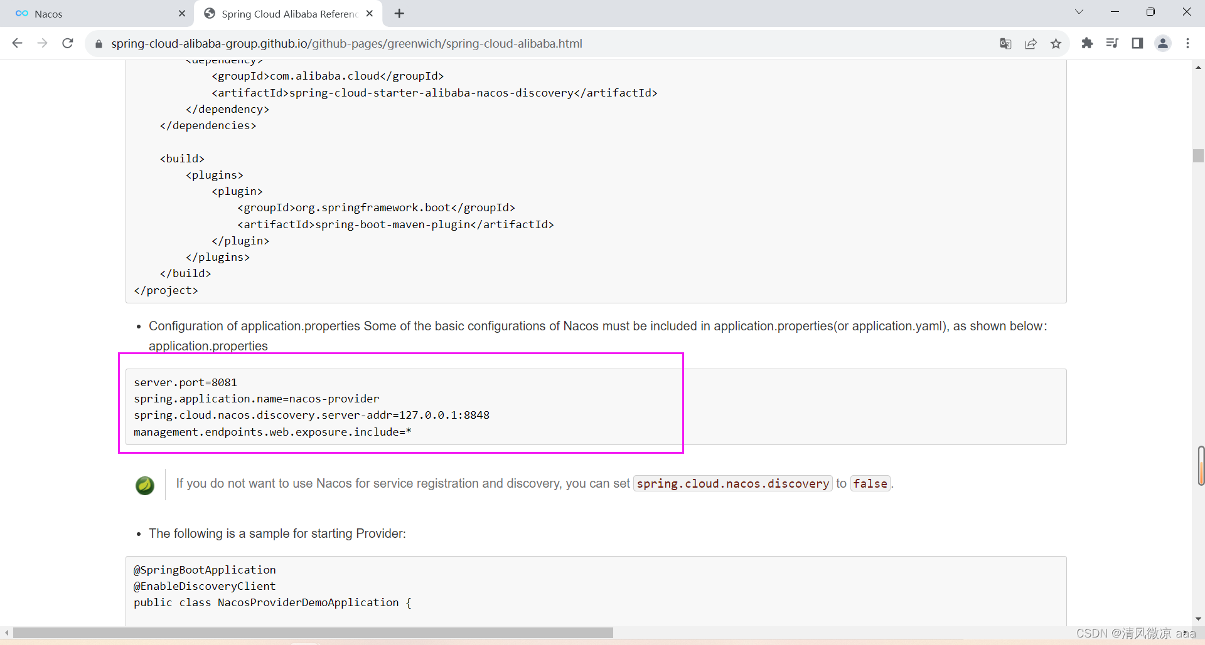Click the NacosProviderDemoApplication class line
The image size is (1205, 645).
tap(272, 602)
